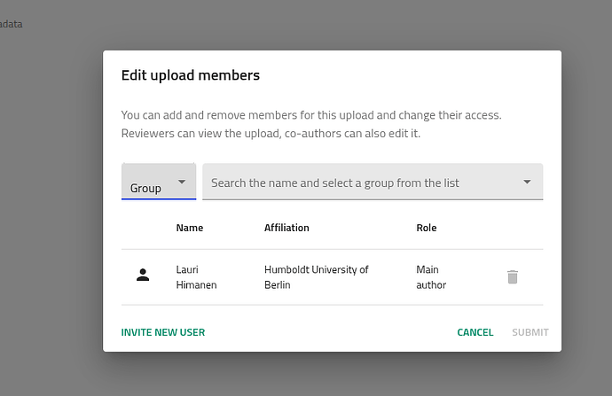Click the Main author role cell
The image size is (612, 396).
click(x=431, y=276)
